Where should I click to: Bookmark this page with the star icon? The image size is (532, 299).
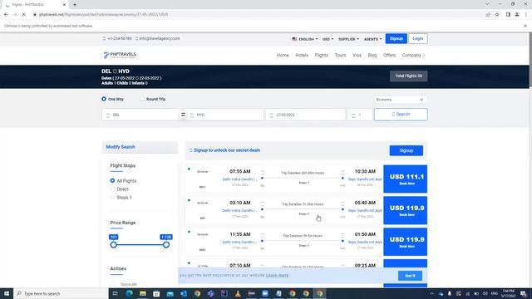pyautogui.click(x=497, y=15)
